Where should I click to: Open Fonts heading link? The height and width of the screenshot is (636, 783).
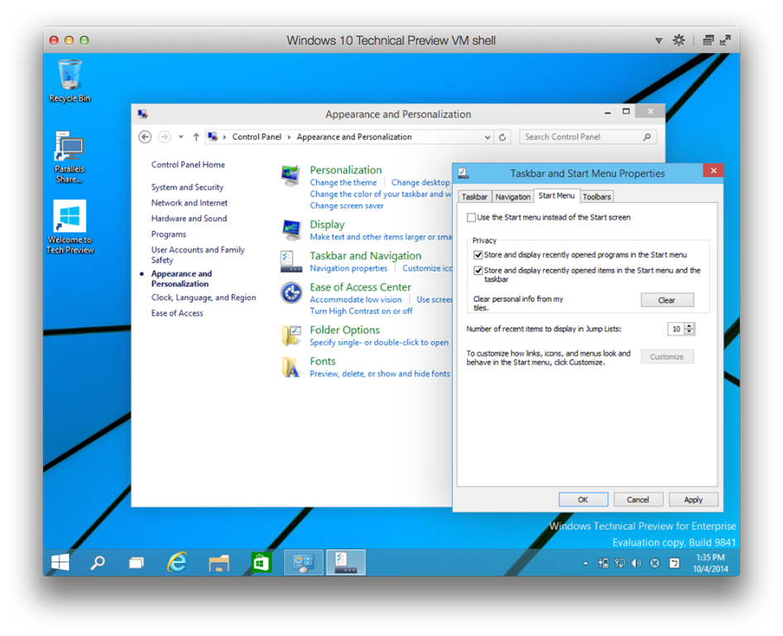pyautogui.click(x=323, y=361)
